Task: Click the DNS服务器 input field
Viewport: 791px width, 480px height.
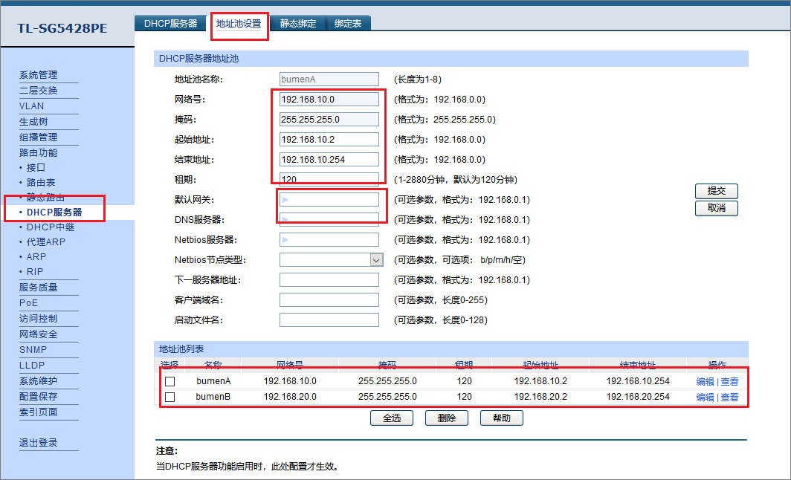Action: pos(329,220)
